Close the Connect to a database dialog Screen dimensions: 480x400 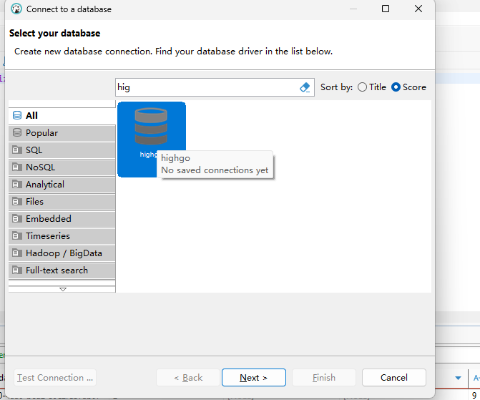418,9
